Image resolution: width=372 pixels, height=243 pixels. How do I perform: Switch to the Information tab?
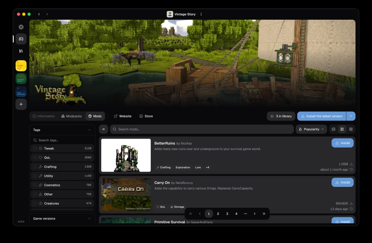(44, 116)
